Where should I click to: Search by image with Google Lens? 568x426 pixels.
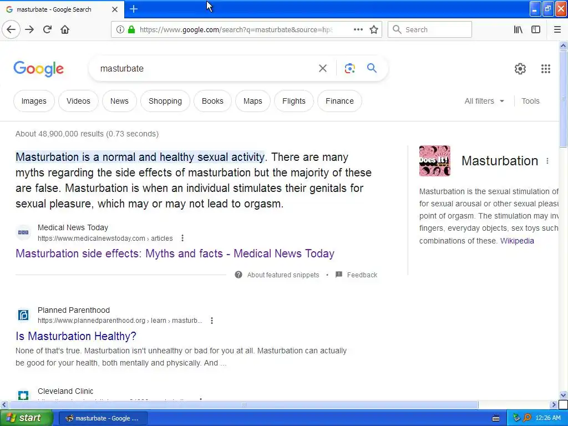coord(349,68)
